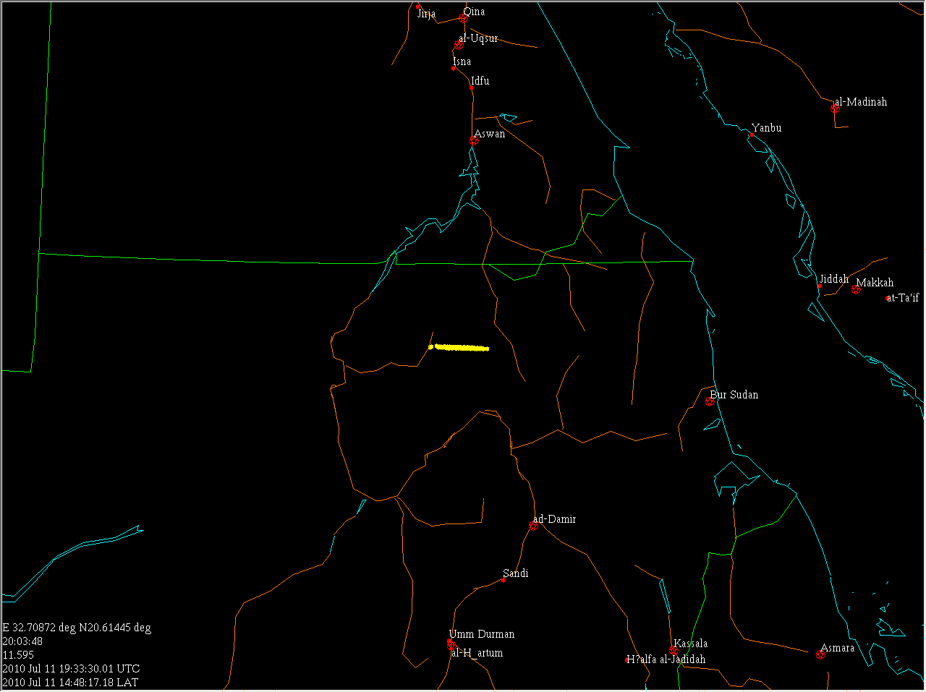Click the al-Uqsur city marker
Screen dimensions: 926x692
pyautogui.click(x=458, y=46)
